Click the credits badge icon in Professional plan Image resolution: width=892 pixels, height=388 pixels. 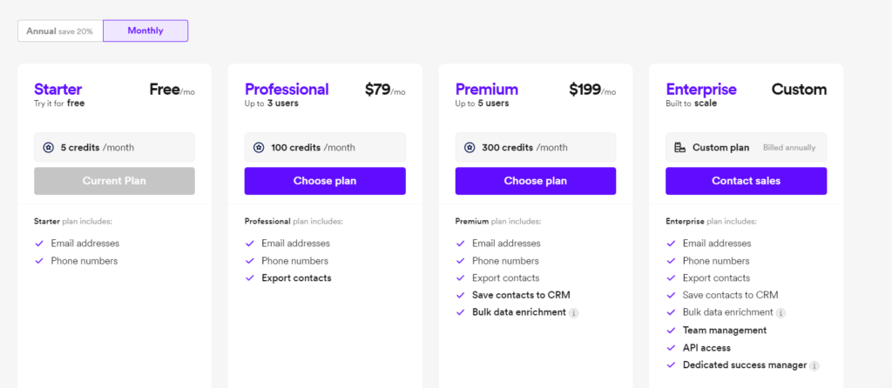tap(259, 148)
